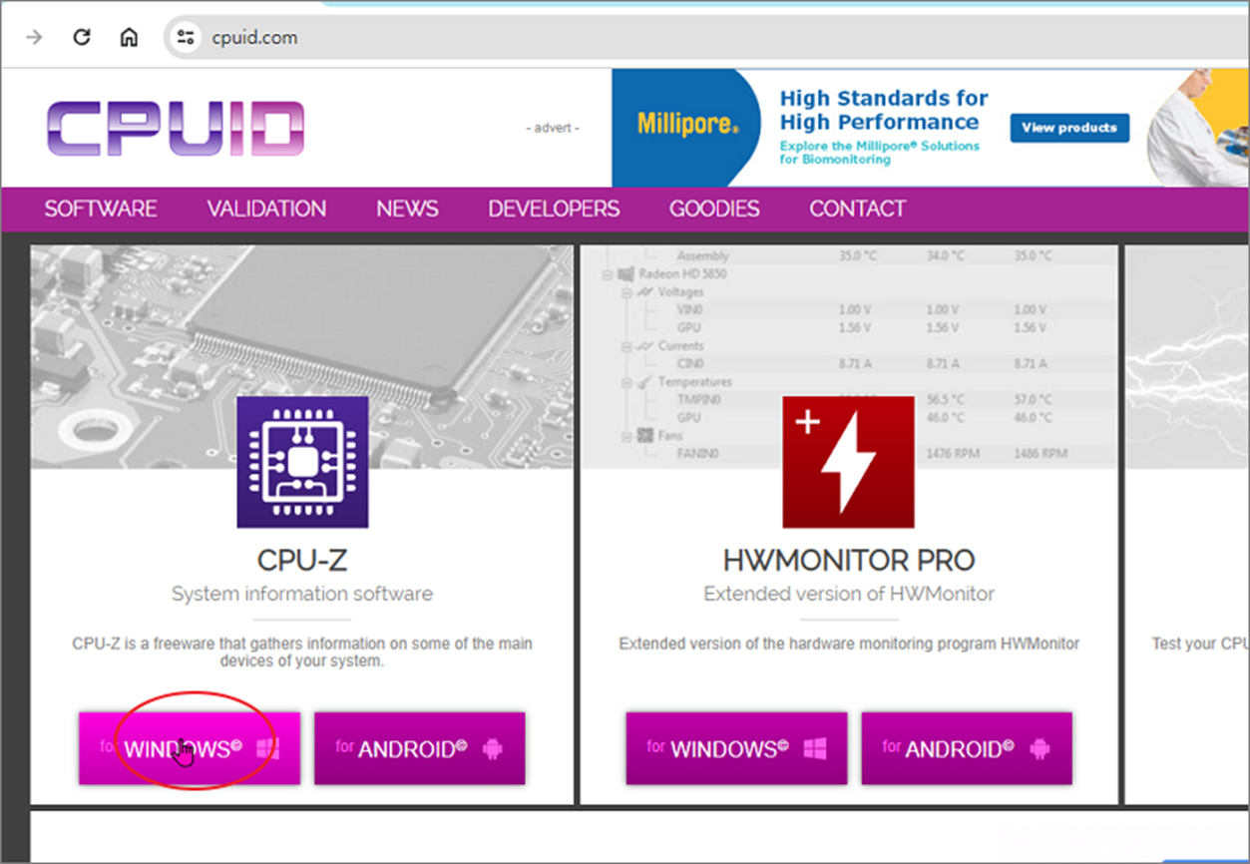1250x864 pixels.
Task: Open the GOODIES menu
Action: click(x=714, y=209)
